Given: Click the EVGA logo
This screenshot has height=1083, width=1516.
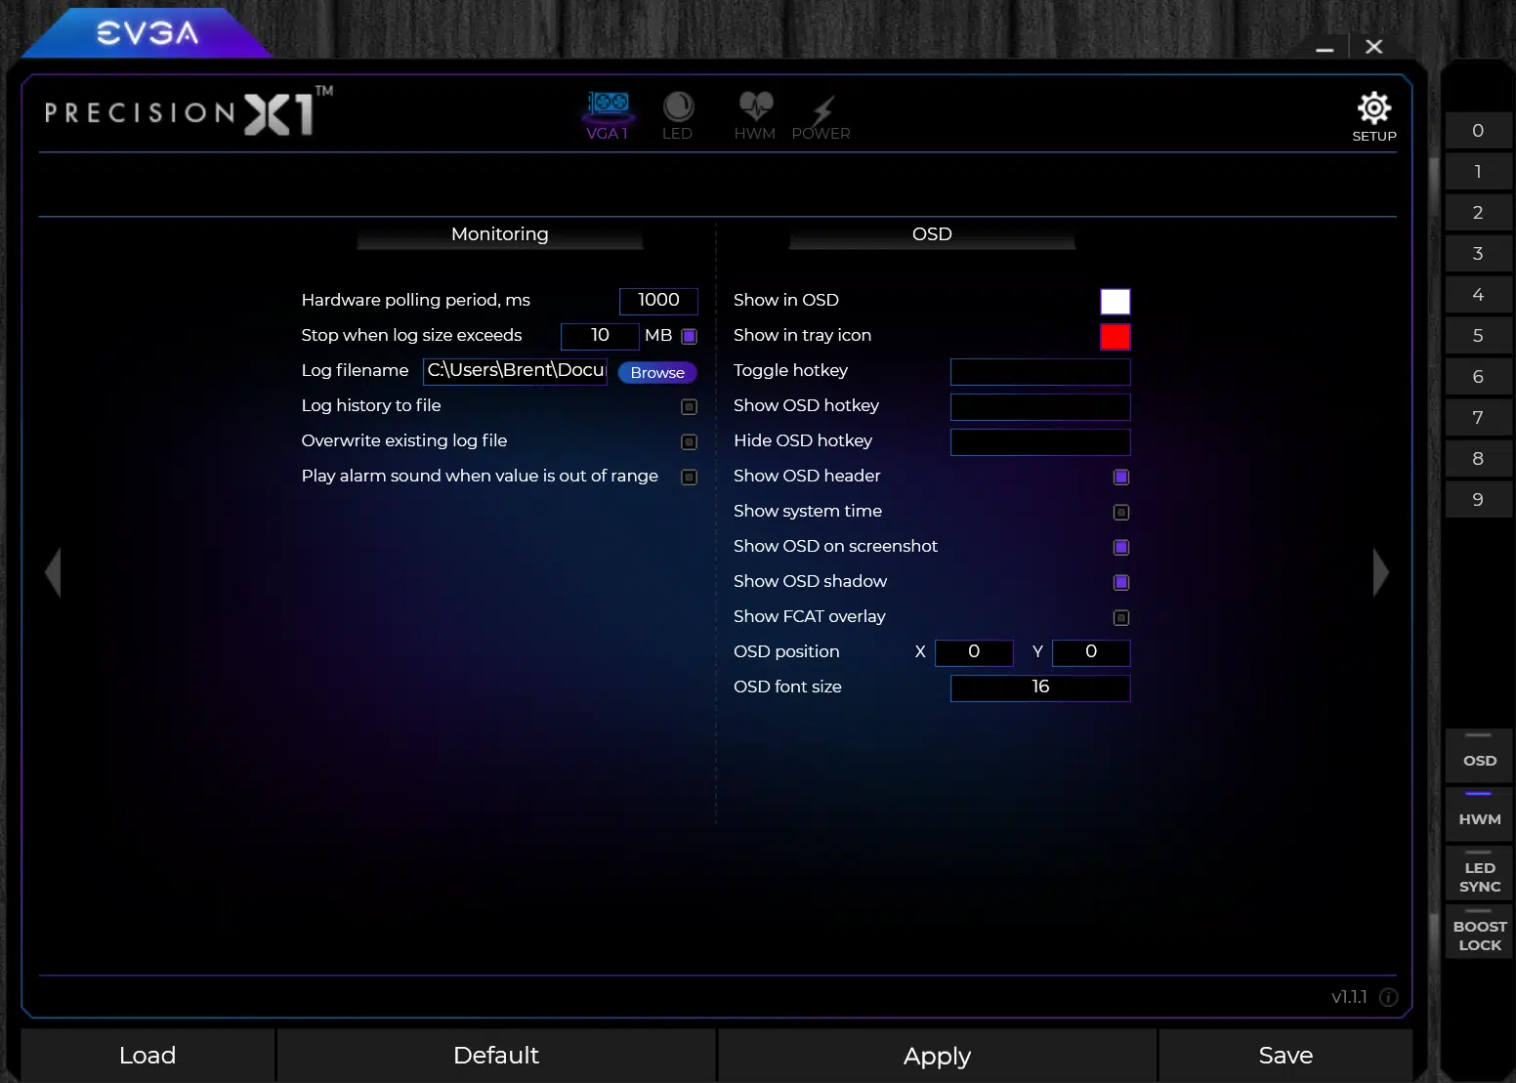Looking at the screenshot, I should tap(147, 33).
